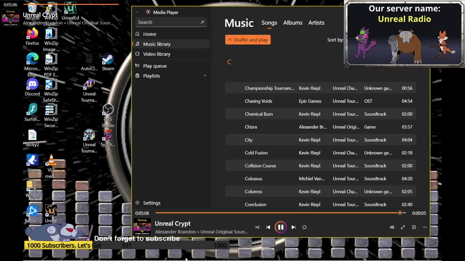The height and width of the screenshot is (261, 465).
Task: Select the AutoClicker desktop icon
Action: point(89,62)
